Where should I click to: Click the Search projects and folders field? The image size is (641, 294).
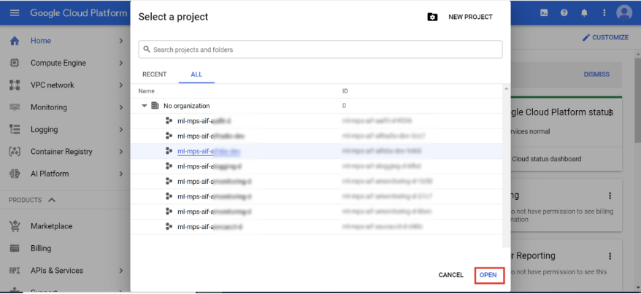pyautogui.click(x=320, y=50)
